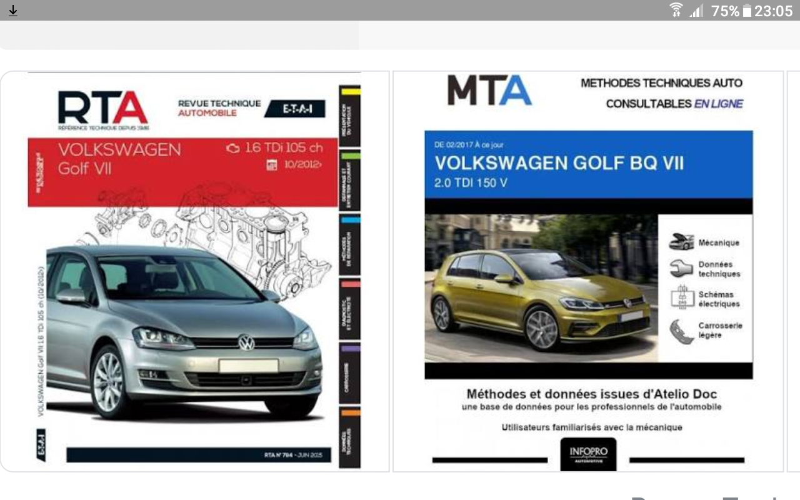Click the purple Carrosserie side tab

click(349, 372)
